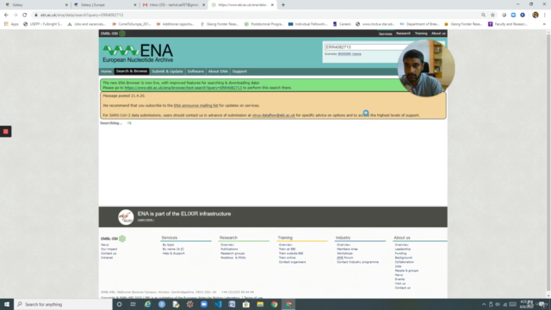Screen dimensions: 551x310
Task: Click Training in the EMBL-EBI top bar
Action: coord(421,34)
